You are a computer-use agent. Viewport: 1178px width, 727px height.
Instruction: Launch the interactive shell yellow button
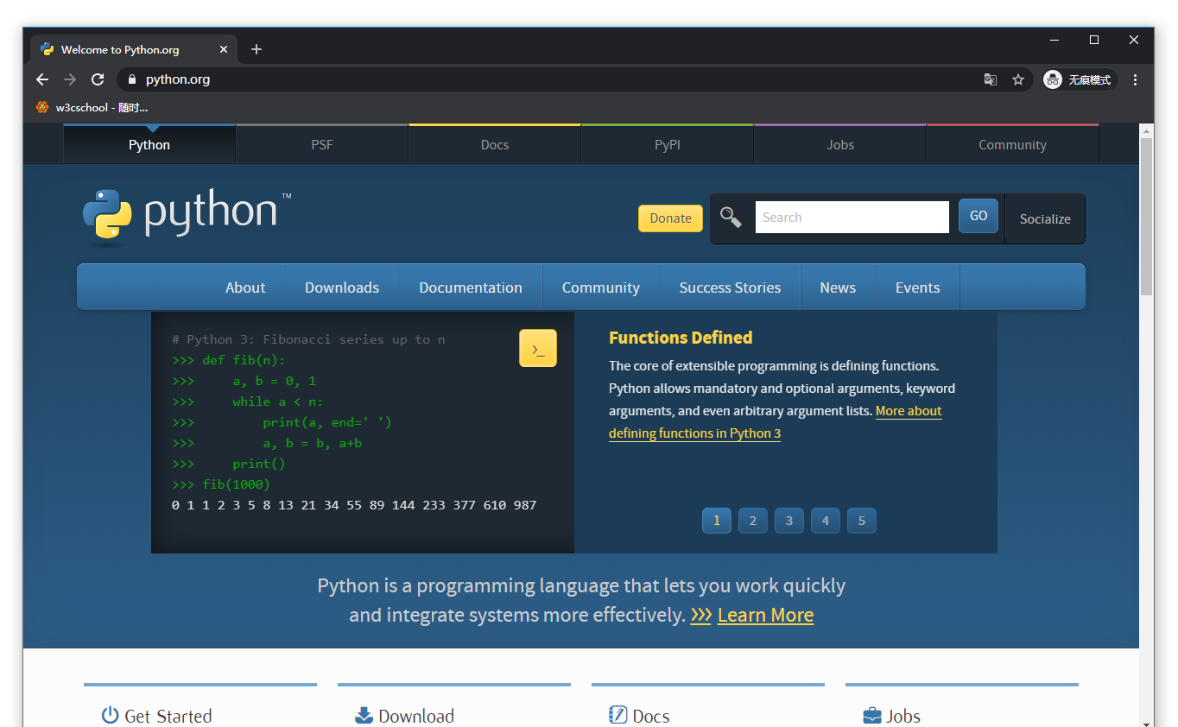click(538, 348)
